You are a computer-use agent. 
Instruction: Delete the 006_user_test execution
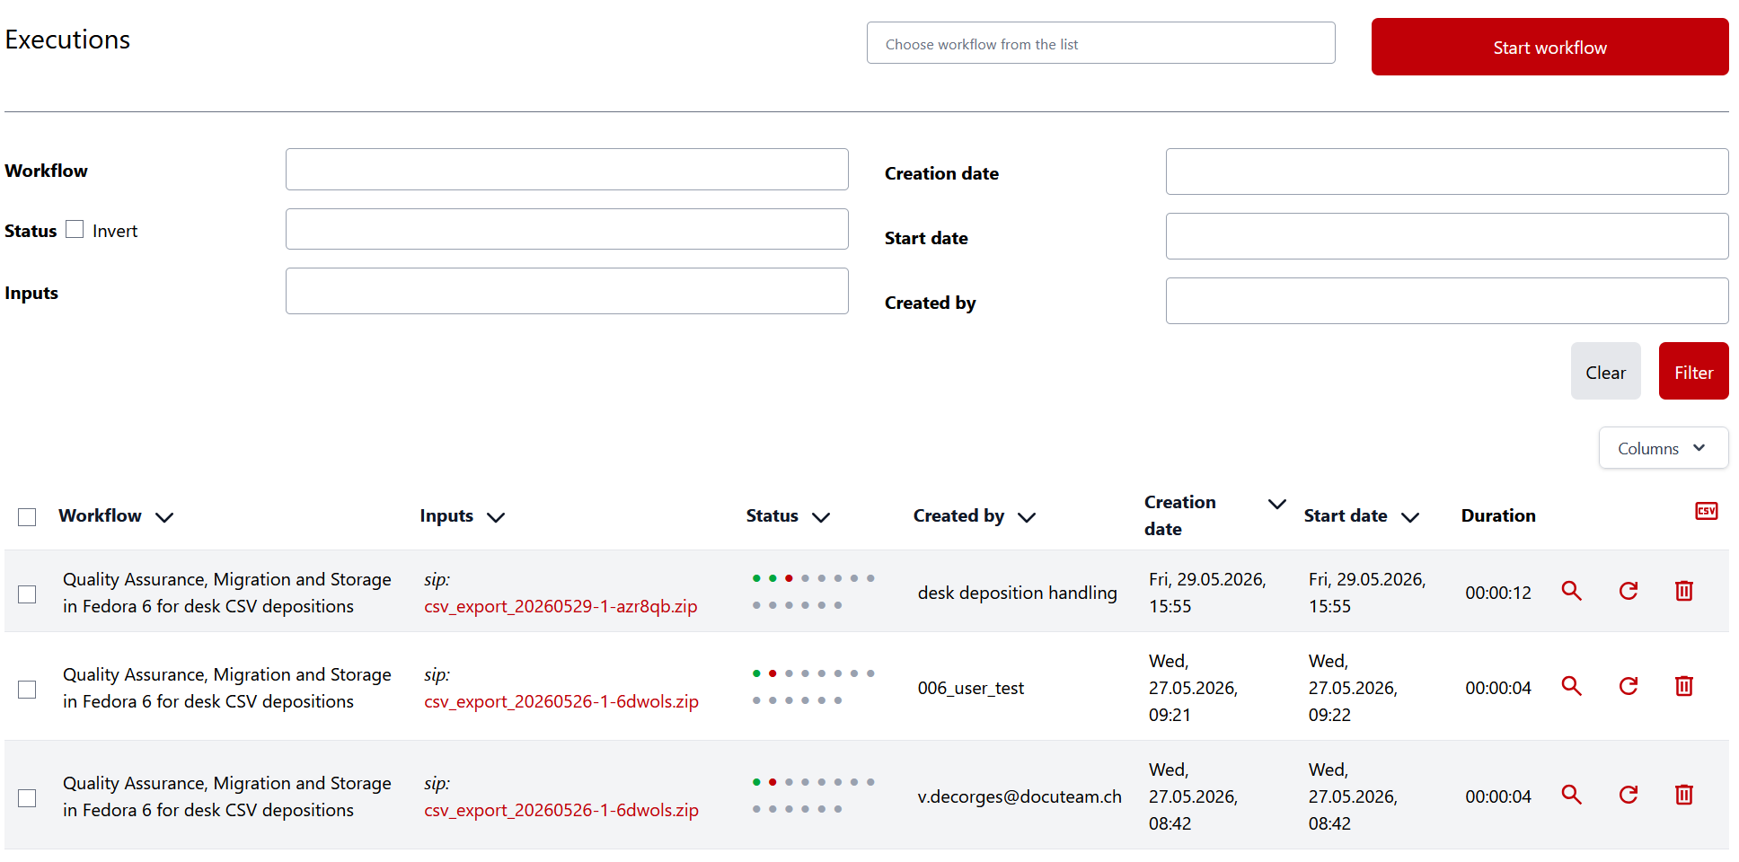pyautogui.click(x=1684, y=686)
